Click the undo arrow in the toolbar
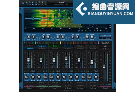The height and width of the screenshot is (92, 135). tap(33, 2)
